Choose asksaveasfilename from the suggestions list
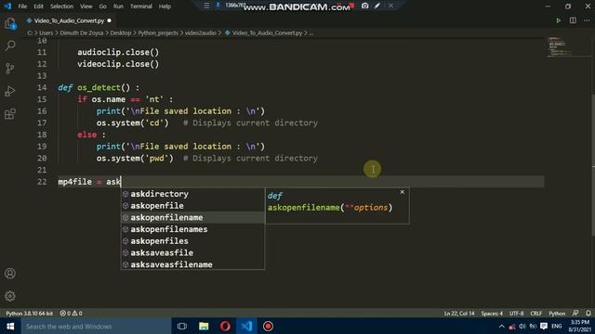 click(x=192, y=264)
